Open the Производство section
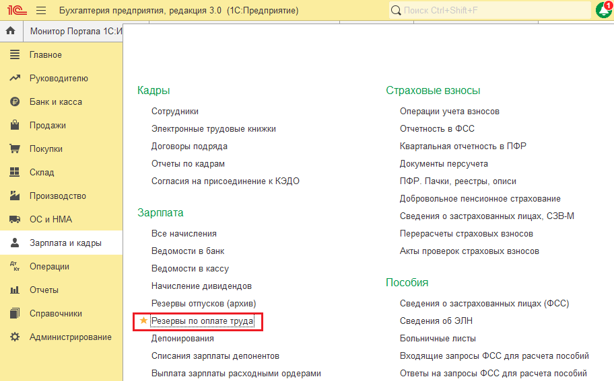 [x=58, y=196]
